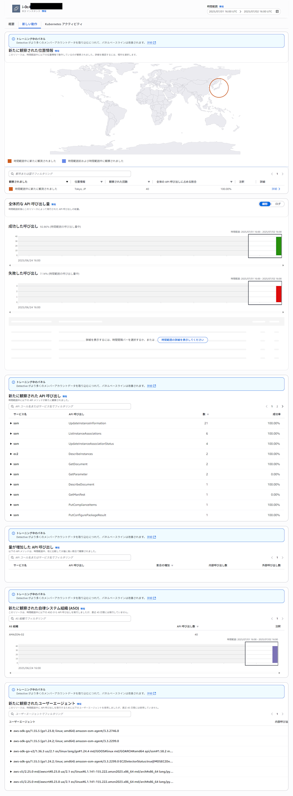Click the right scroll arrow below the AMAZON-02 chart
This screenshot has width=293, height=796.
[280, 673]
